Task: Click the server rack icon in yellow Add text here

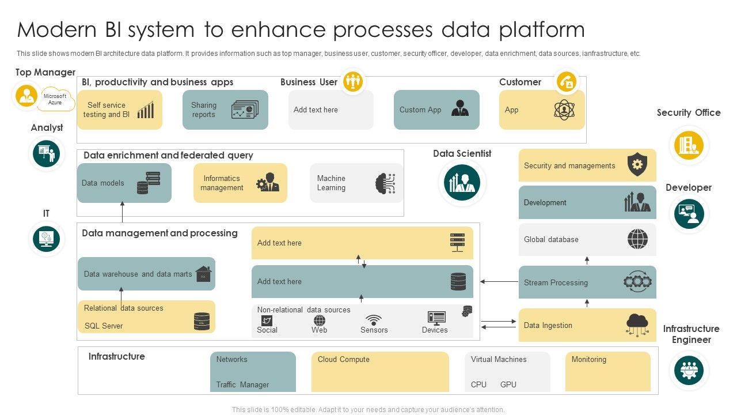Action: [458, 243]
